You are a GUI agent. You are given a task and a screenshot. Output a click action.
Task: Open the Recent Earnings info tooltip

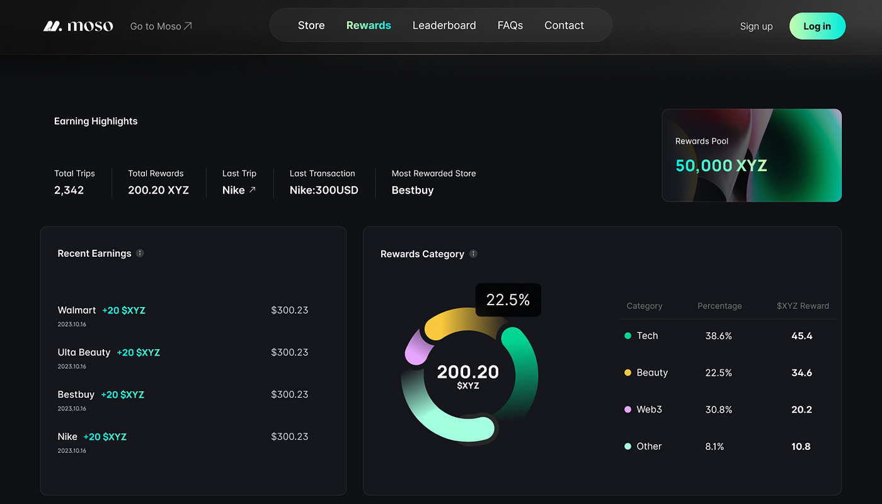click(140, 253)
